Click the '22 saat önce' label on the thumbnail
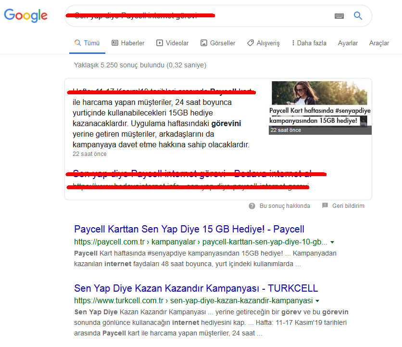The image size is (402, 347). point(286,130)
